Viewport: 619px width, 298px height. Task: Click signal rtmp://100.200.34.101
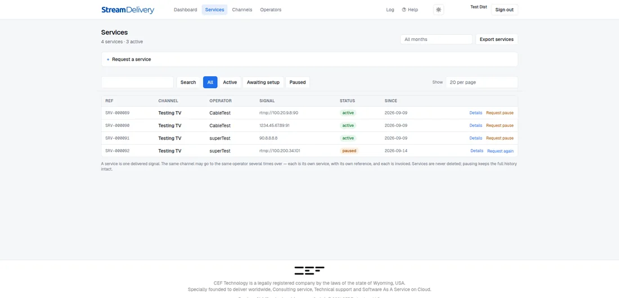280,151
